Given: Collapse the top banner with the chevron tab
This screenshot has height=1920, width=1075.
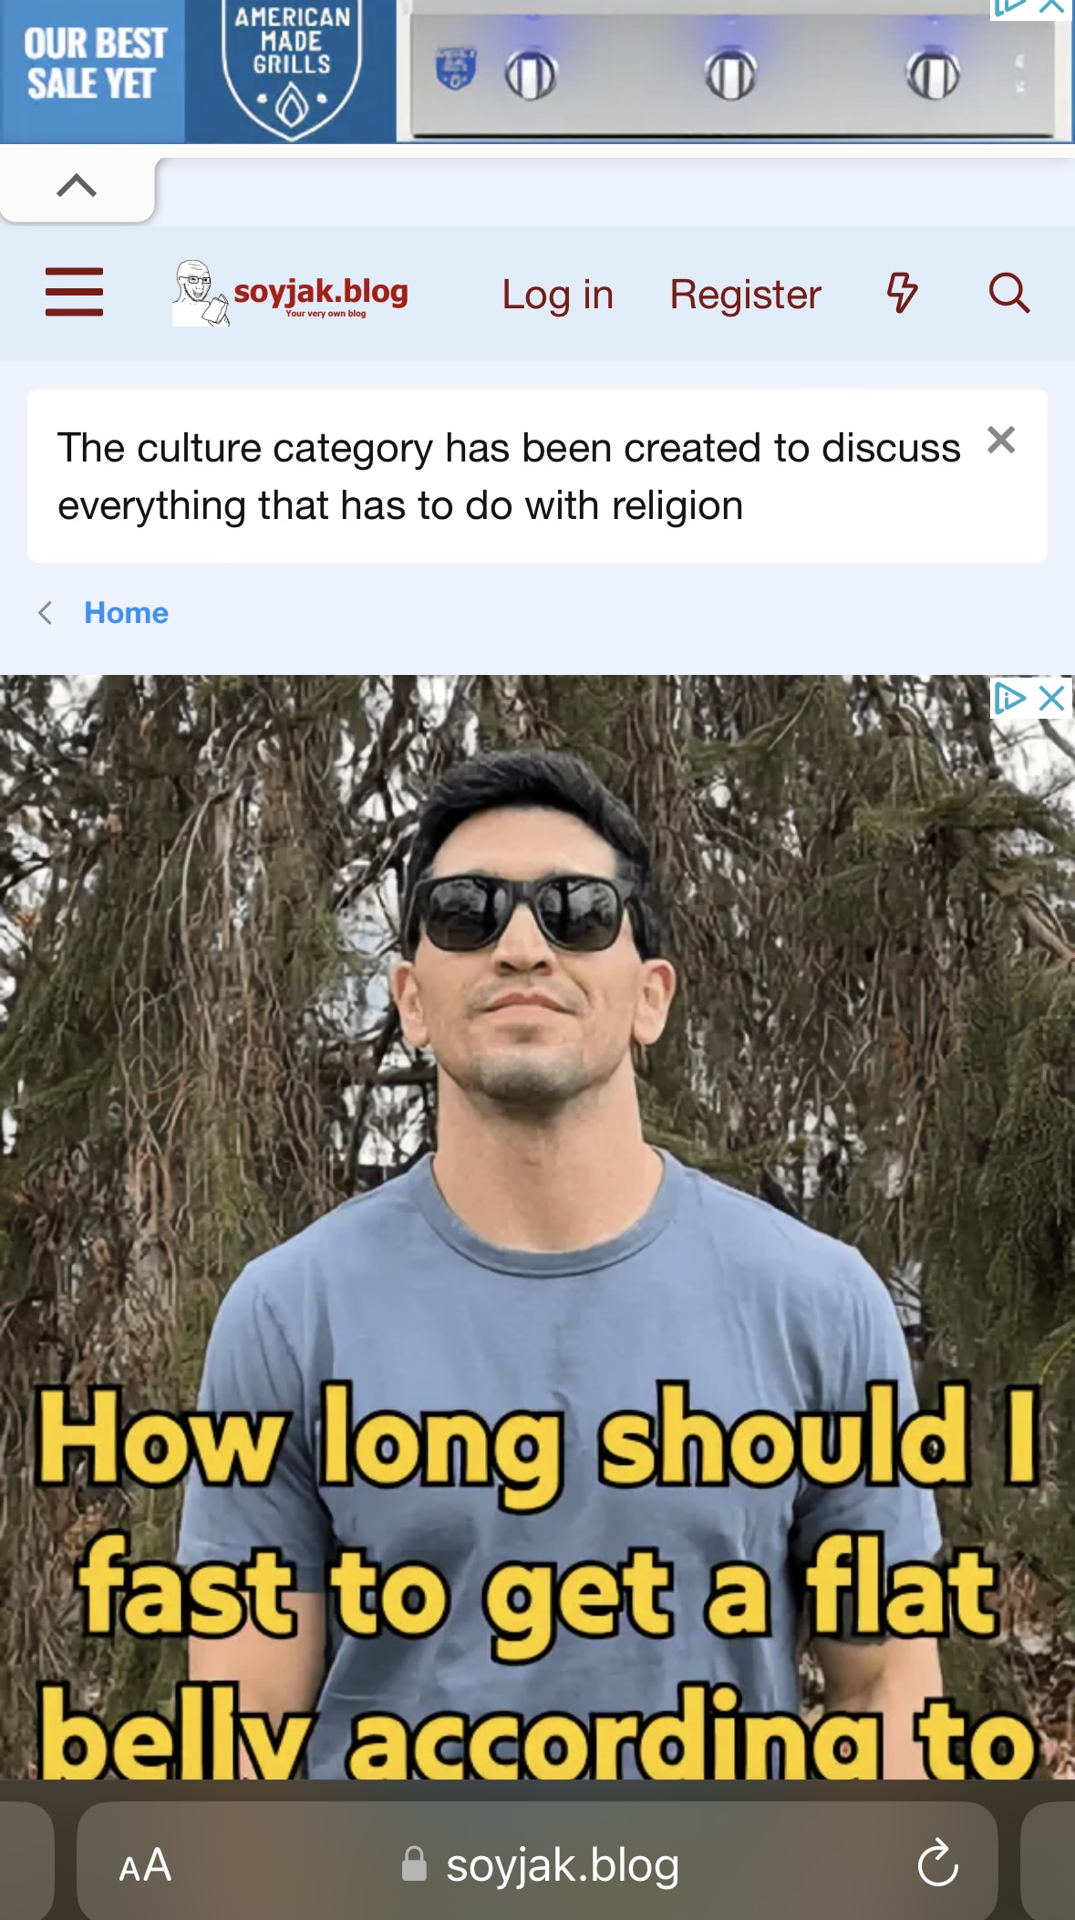Looking at the screenshot, I should point(77,186).
